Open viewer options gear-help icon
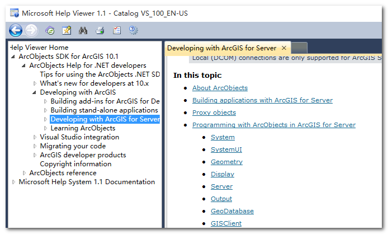The width and height of the screenshot is (388, 234). 134,30
